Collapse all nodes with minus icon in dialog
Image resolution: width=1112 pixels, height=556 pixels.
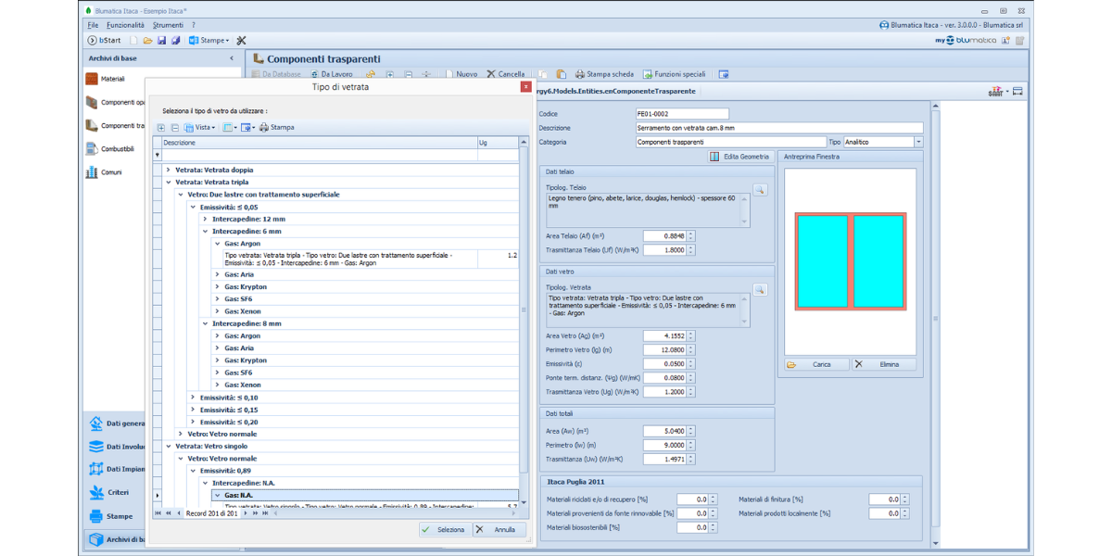click(174, 127)
